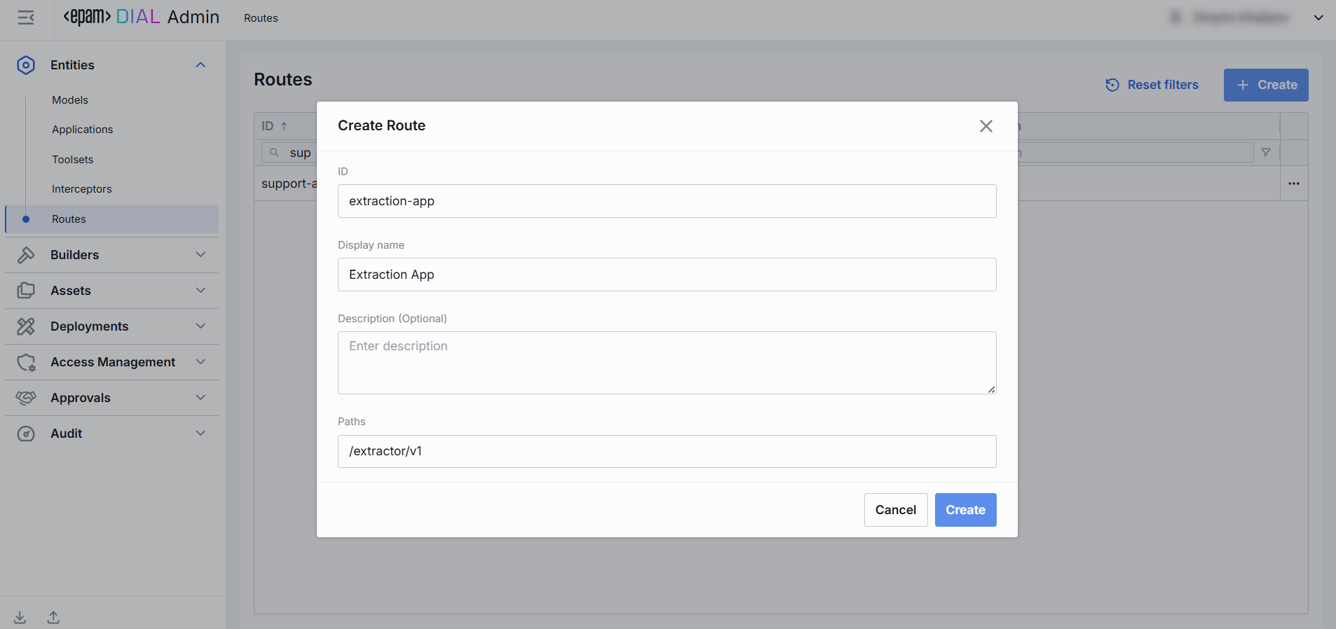The image size is (1336, 629).
Task: Open the row actions three-dot menu
Action: click(1293, 184)
